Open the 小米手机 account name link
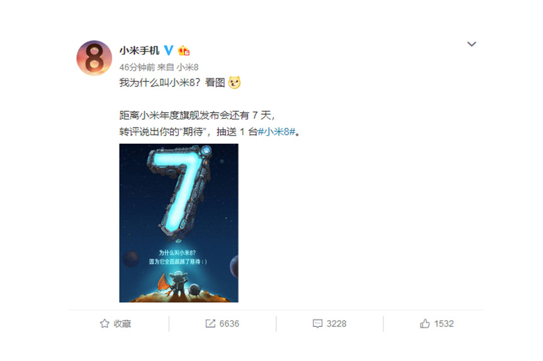 coord(139,50)
